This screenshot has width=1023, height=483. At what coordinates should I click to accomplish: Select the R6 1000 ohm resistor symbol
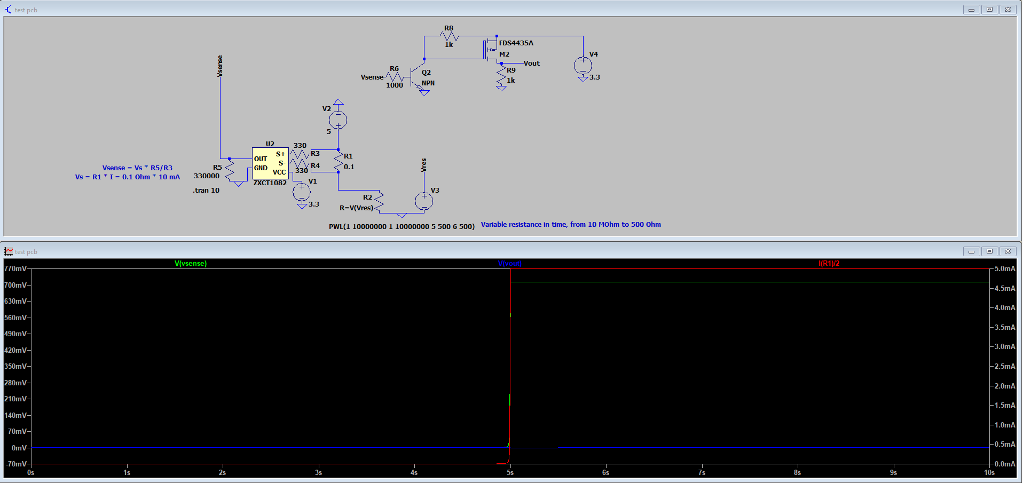(395, 77)
